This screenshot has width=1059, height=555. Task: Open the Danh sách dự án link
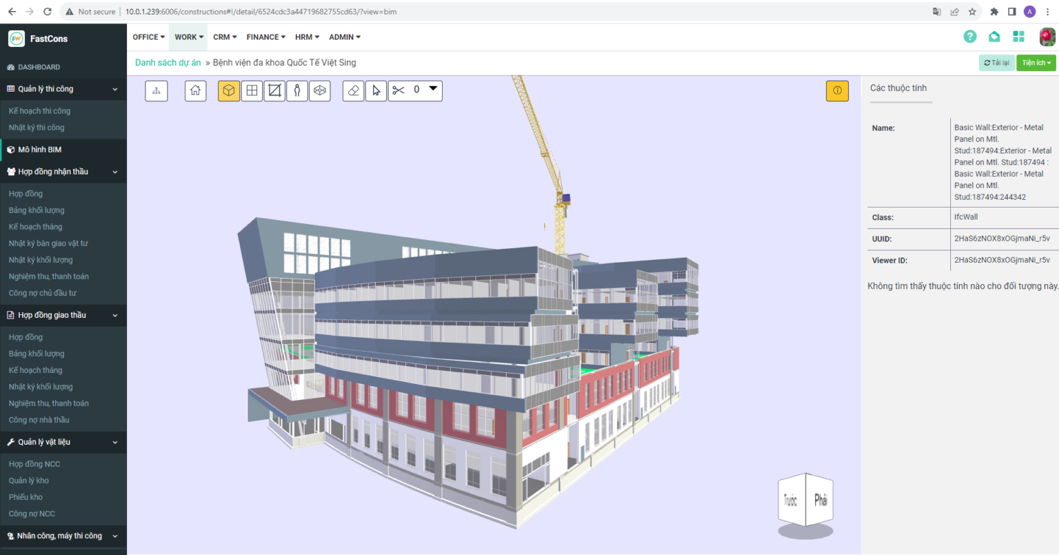(x=168, y=62)
